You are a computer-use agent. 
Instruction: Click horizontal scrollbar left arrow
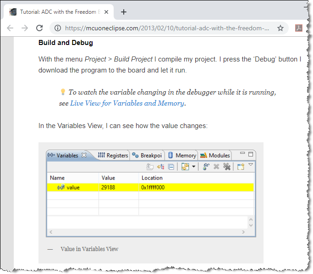click(51, 232)
